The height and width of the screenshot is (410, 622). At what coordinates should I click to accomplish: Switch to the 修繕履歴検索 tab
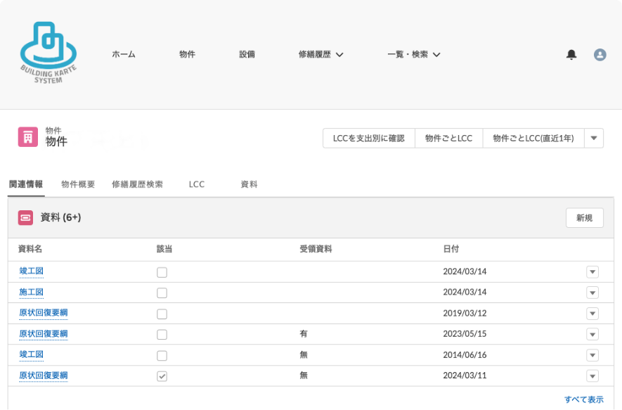[137, 184]
